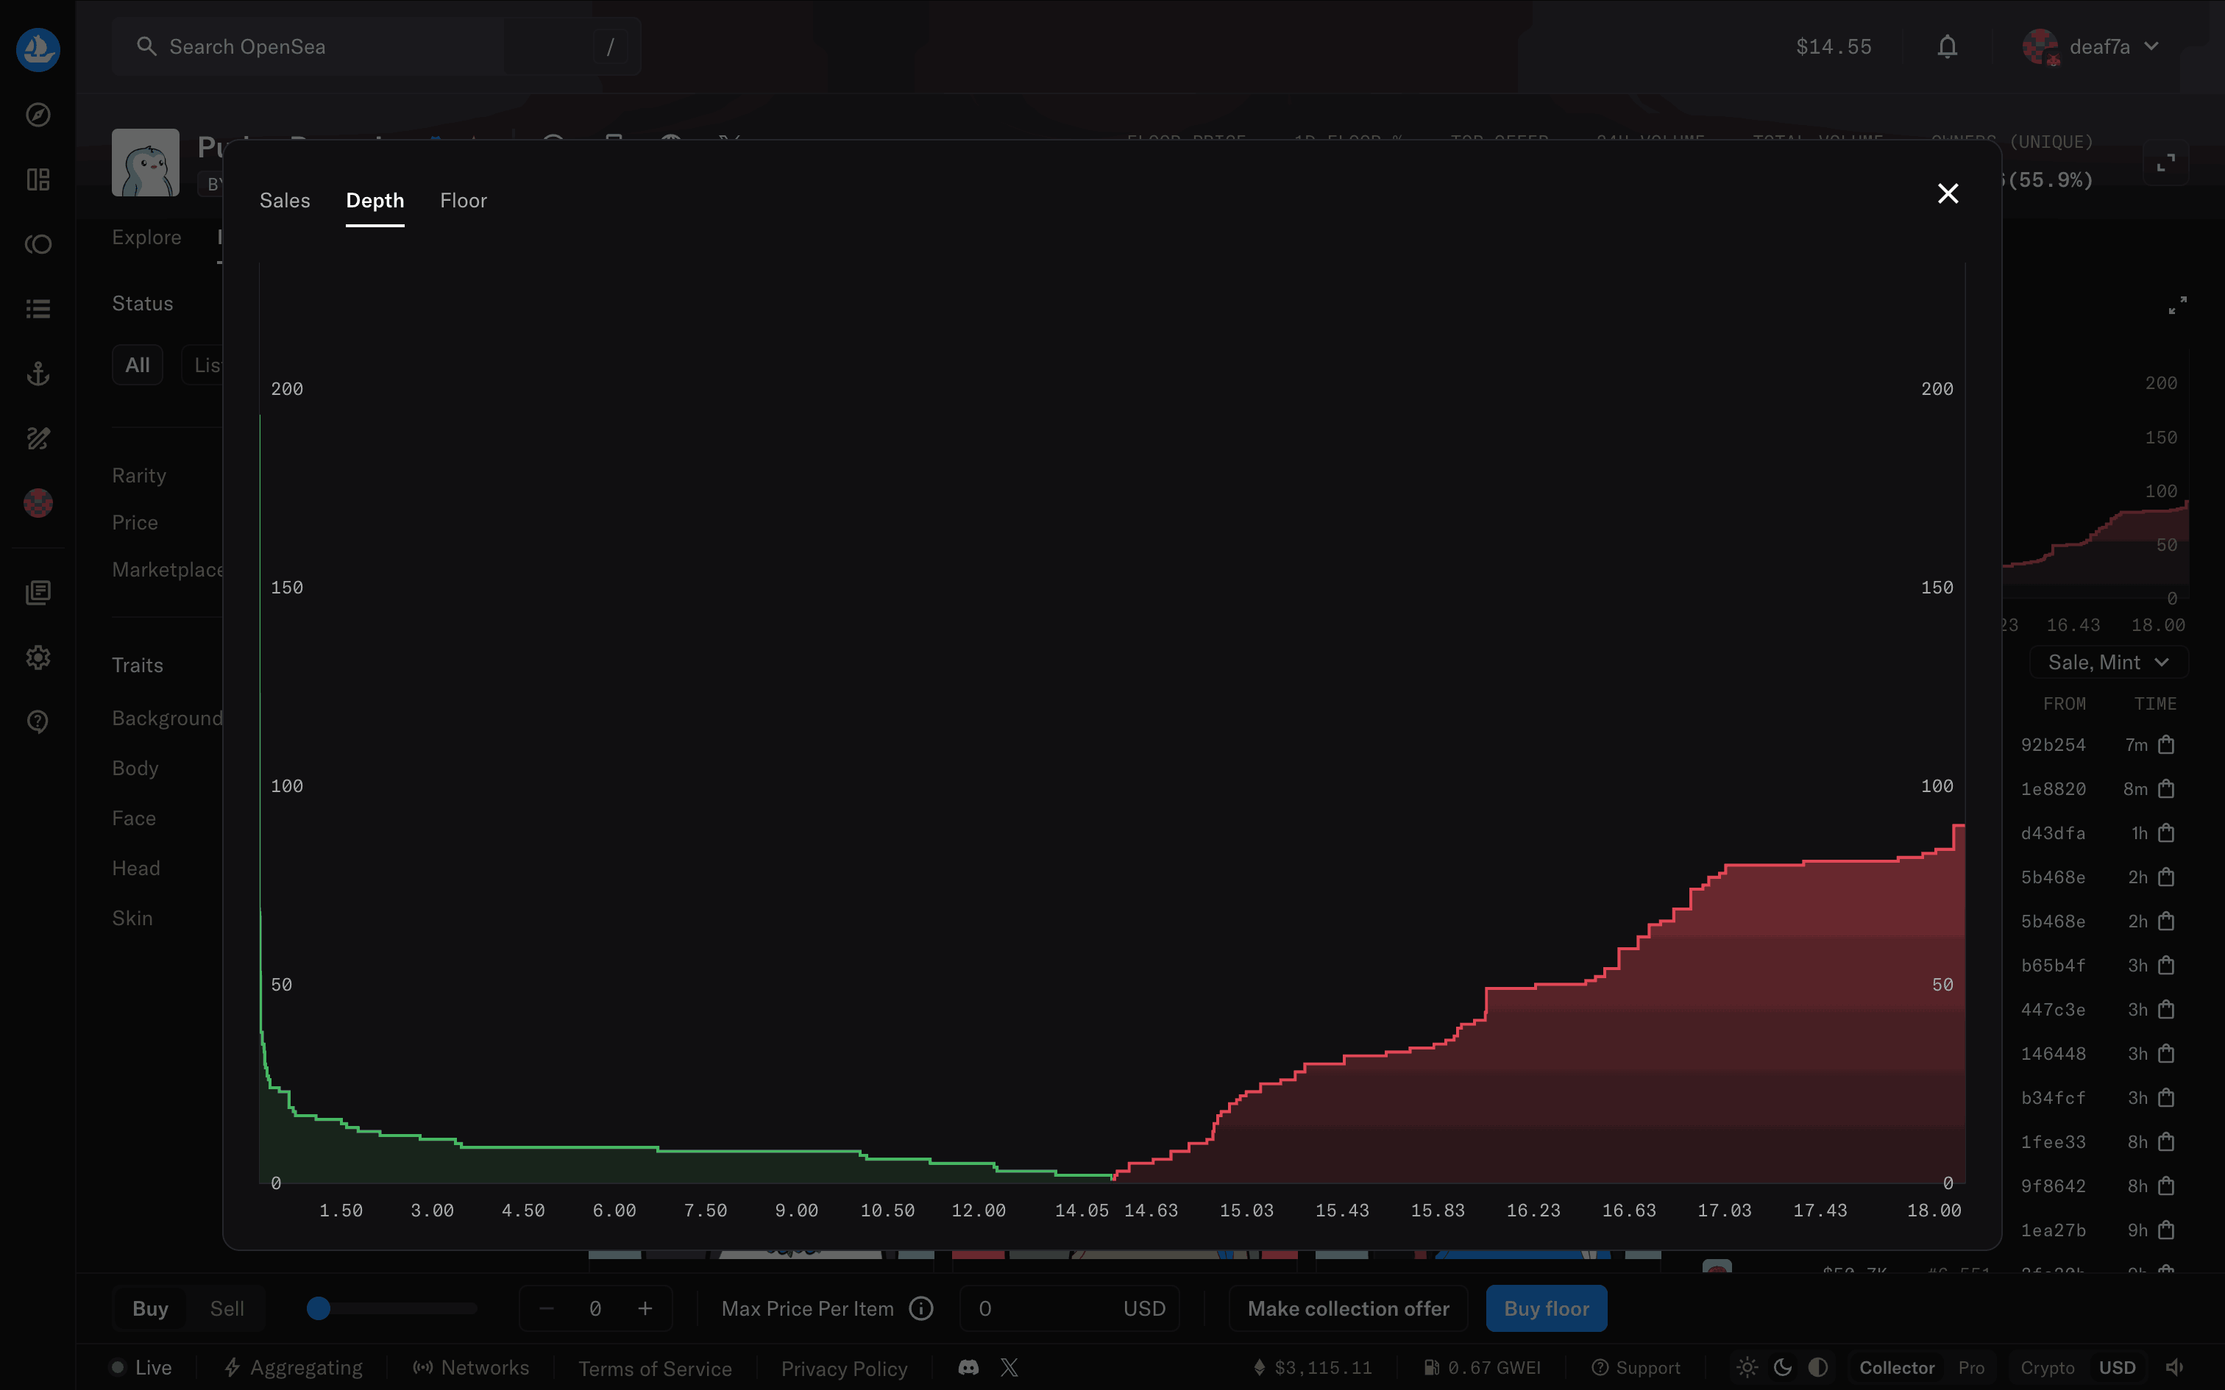The height and width of the screenshot is (1390, 2225).
Task: Click the item quantity slider handle
Action: tap(318, 1308)
